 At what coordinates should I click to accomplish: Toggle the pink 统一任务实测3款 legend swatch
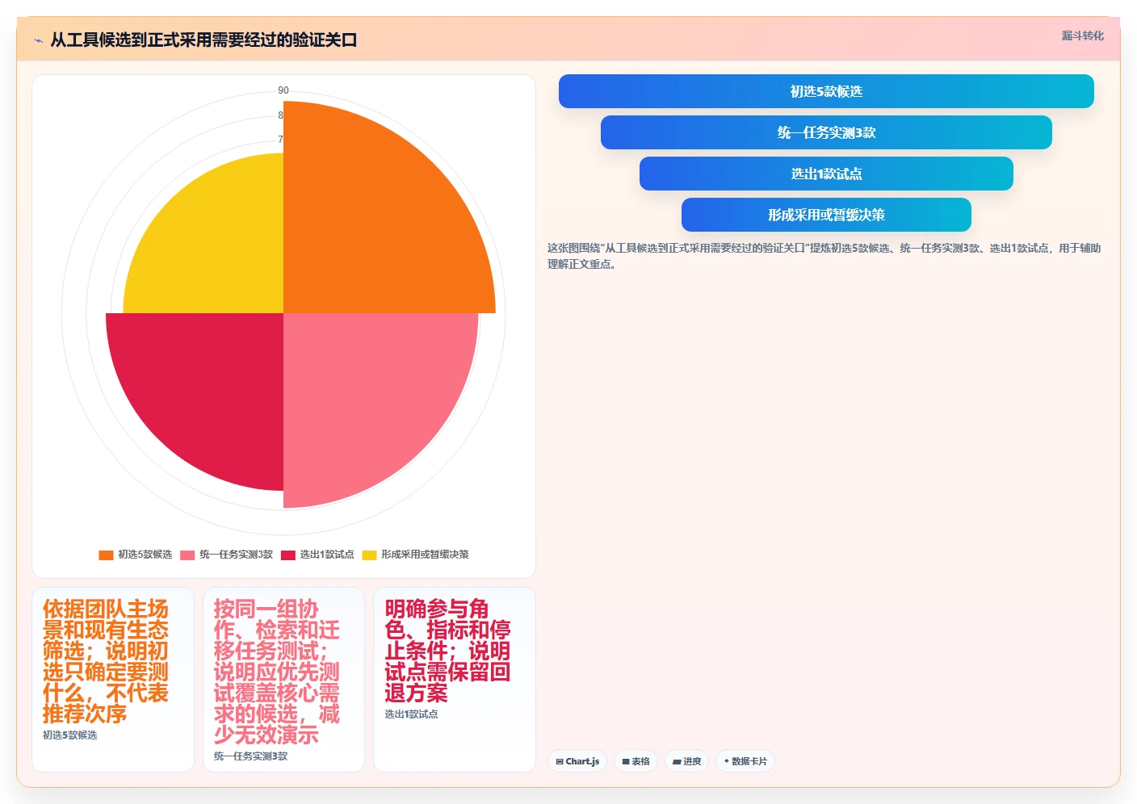(x=187, y=555)
